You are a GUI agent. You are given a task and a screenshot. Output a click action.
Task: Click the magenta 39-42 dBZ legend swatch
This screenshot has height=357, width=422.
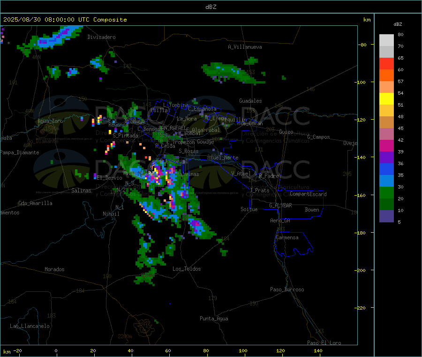click(x=386, y=145)
